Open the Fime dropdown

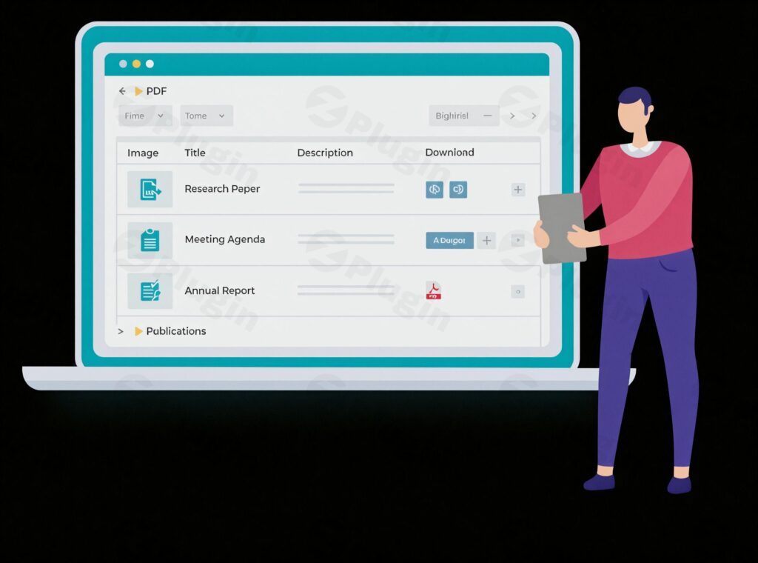[x=145, y=116]
